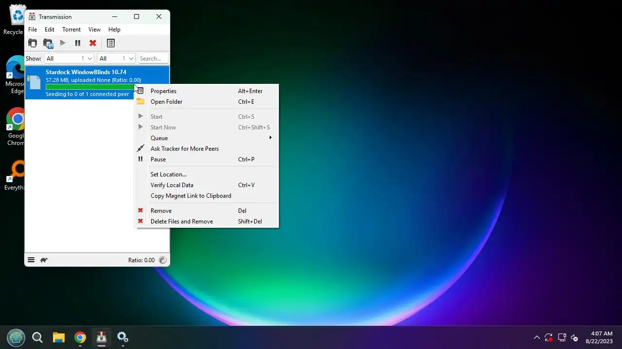This screenshot has height=349, width=622.
Task: Open the second All tracker filter dropdown
Action: 116,59
